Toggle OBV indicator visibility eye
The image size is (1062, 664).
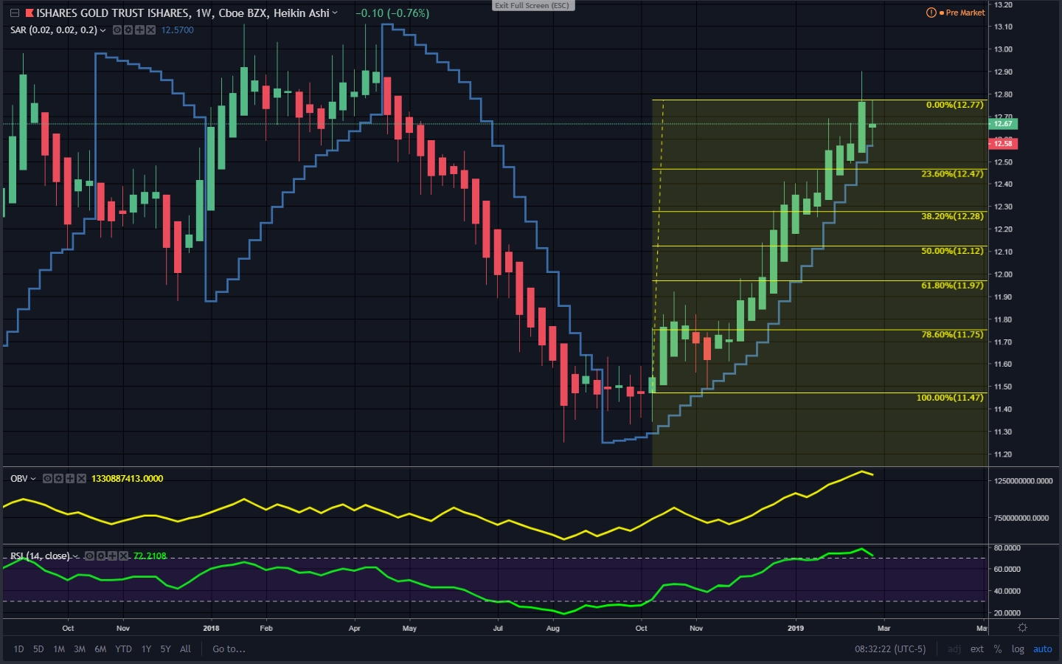coord(47,479)
